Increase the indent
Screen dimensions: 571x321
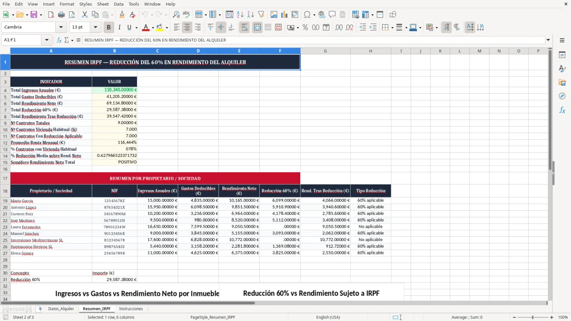tap(363, 28)
